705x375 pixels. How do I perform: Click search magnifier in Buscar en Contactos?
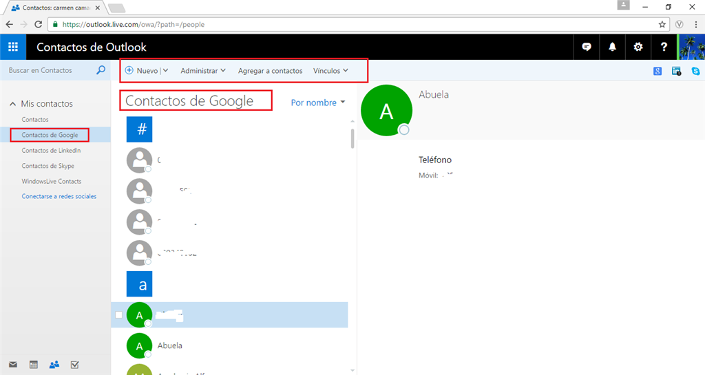pos(101,70)
